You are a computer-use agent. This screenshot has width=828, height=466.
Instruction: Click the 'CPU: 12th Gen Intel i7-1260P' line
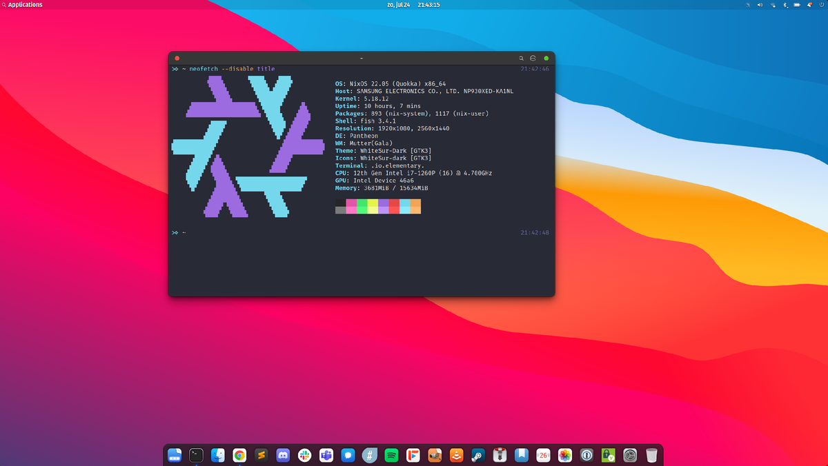[413, 173]
